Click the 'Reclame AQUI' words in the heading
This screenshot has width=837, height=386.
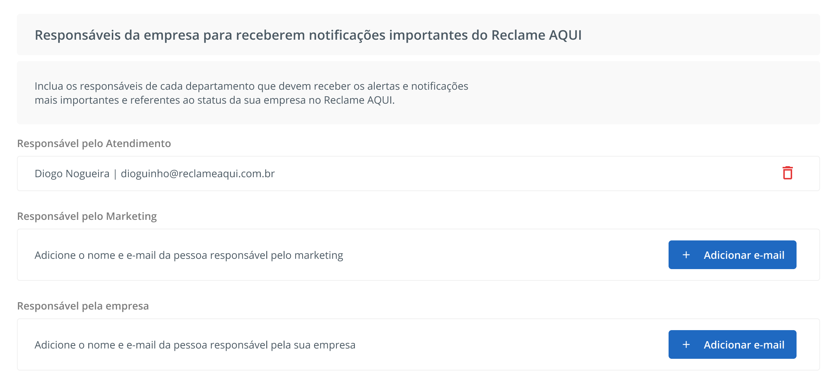coord(537,35)
